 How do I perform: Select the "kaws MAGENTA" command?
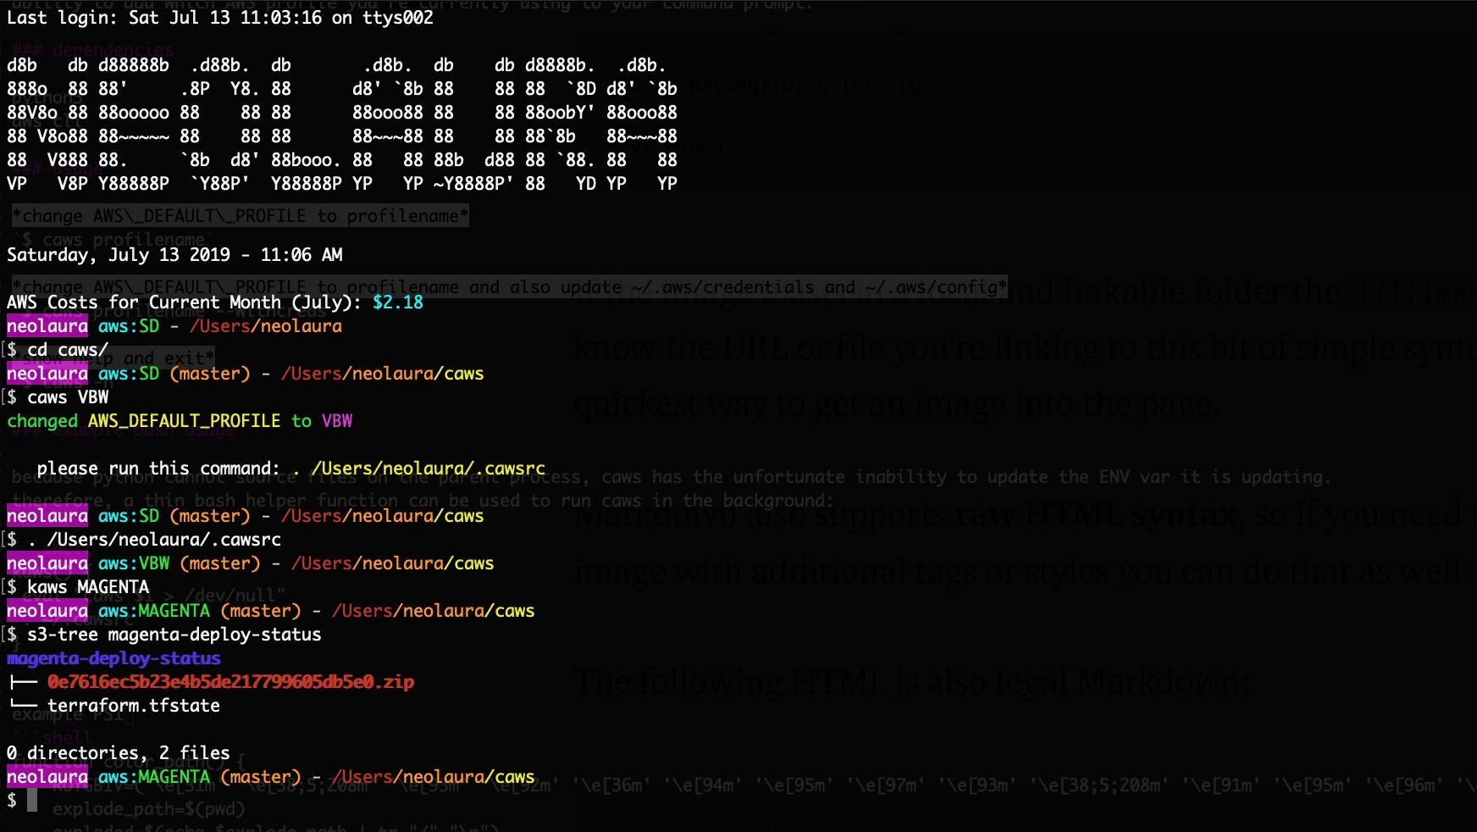(x=88, y=587)
